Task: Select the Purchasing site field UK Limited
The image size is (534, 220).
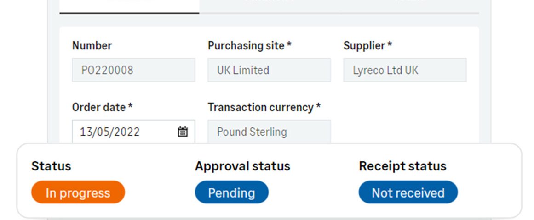Action: coord(269,70)
